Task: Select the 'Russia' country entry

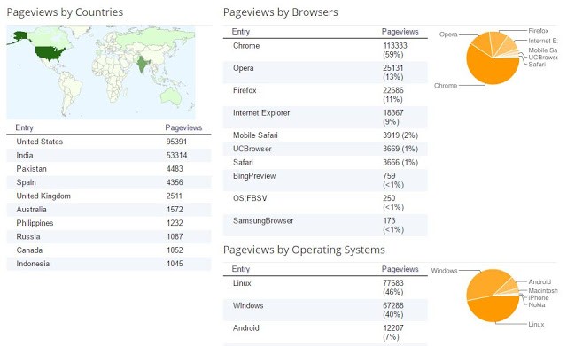Action: (x=28, y=236)
